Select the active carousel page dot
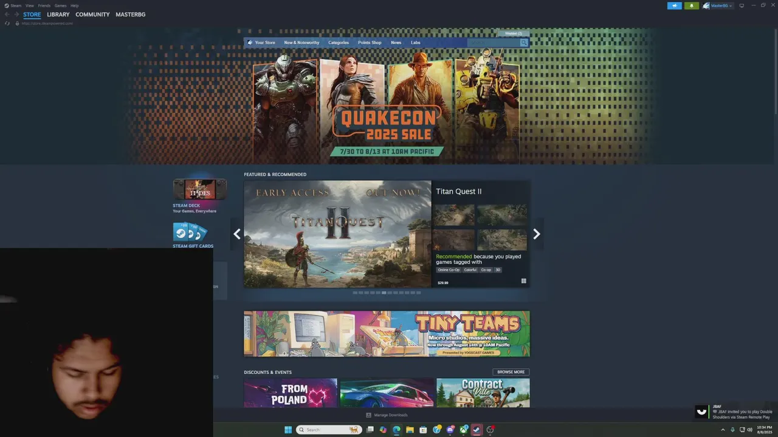The height and width of the screenshot is (437, 778). [x=384, y=293]
